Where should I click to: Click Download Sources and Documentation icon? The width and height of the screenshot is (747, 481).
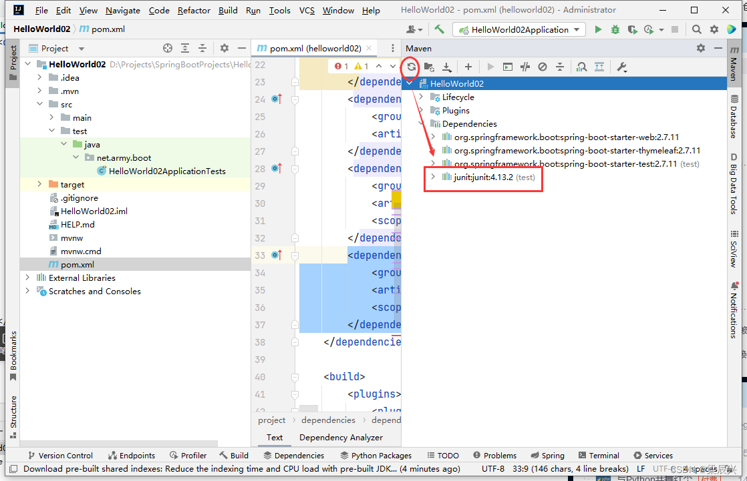tap(446, 67)
